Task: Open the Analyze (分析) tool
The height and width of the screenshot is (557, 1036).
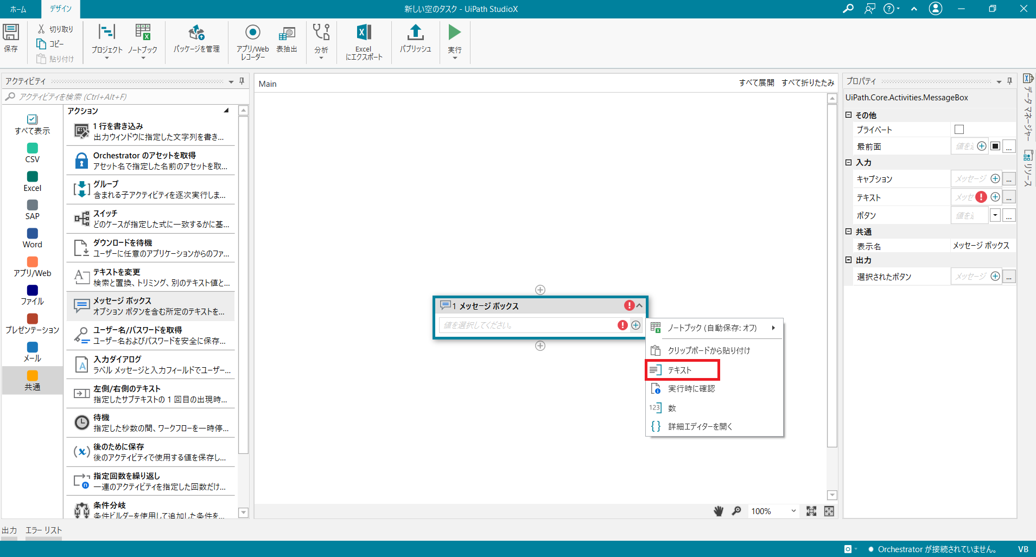Action: coord(321,41)
